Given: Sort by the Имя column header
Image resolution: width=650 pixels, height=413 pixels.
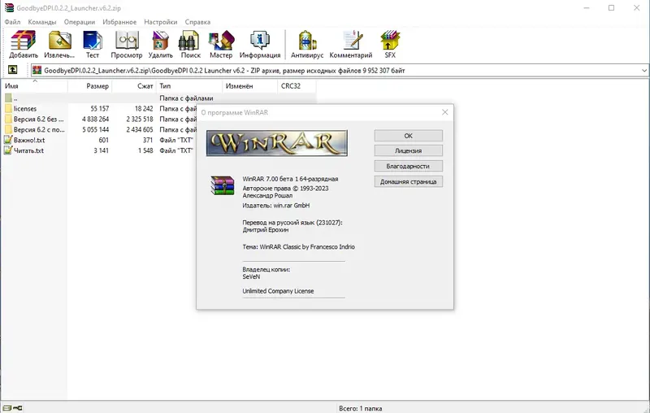Looking at the screenshot, I should tap(35, 86).
